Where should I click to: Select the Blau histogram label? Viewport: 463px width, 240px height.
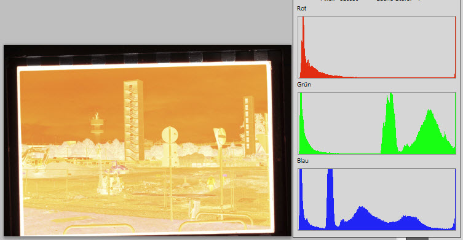coord(303,160)
